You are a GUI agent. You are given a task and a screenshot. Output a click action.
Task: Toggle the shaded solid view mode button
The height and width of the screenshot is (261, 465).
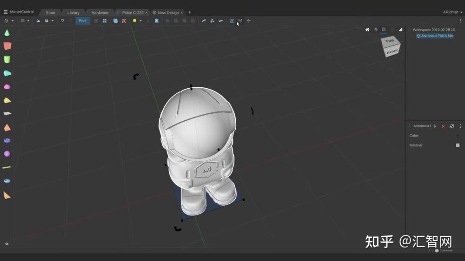point(384,29)
